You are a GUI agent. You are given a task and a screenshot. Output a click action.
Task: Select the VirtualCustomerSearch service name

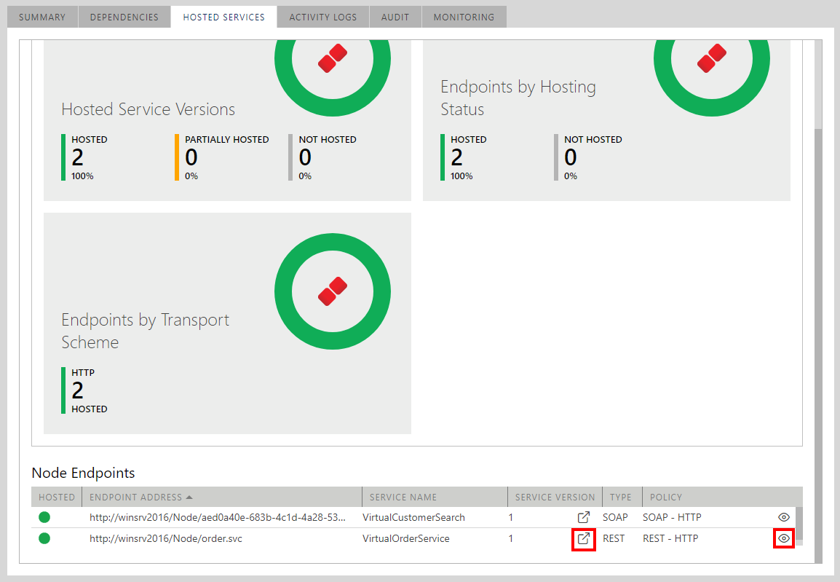[x=413, y=517]
